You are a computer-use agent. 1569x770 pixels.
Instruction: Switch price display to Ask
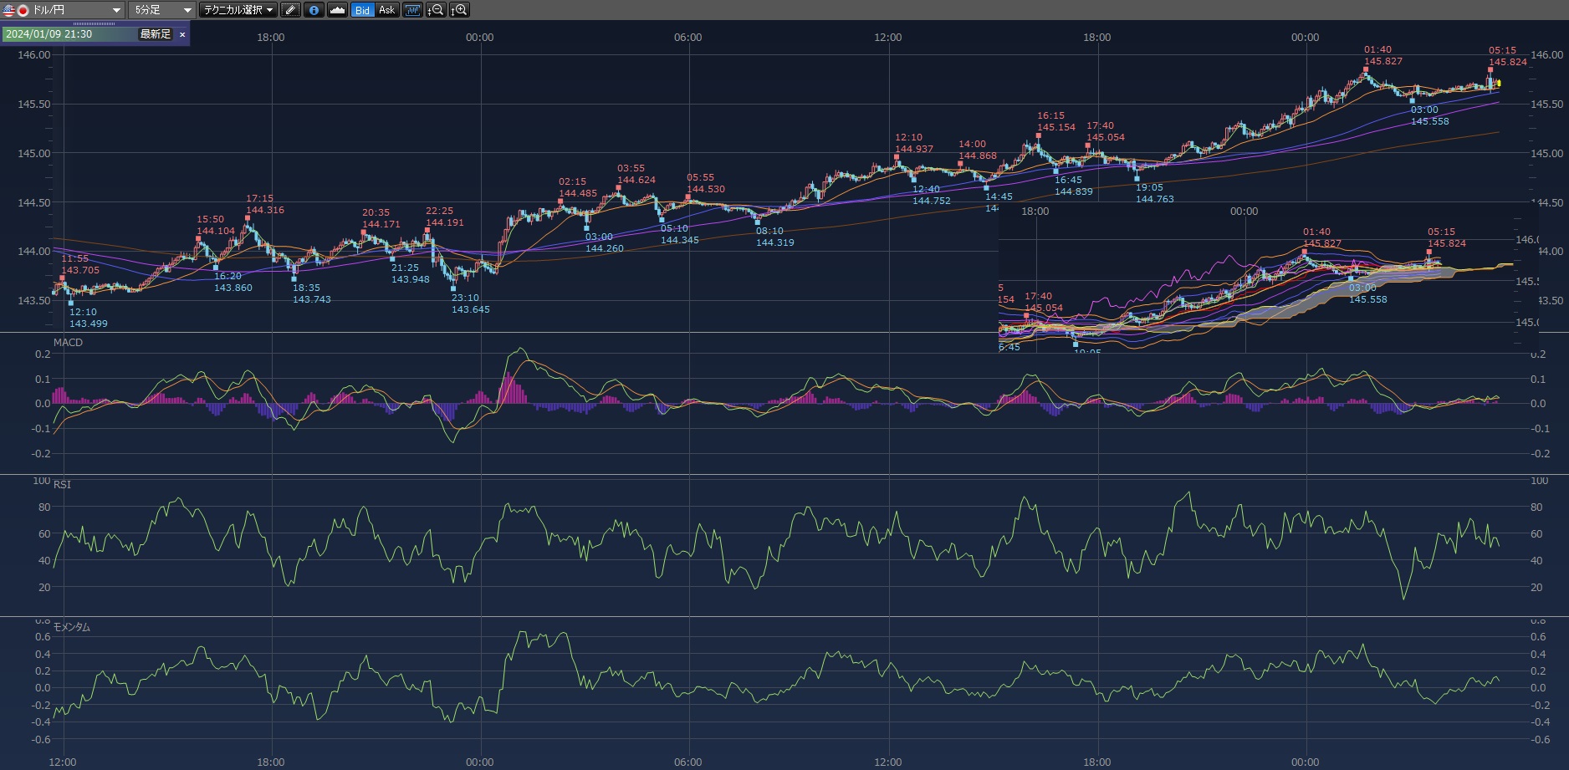pyautogui.click(x=386, y=10)
